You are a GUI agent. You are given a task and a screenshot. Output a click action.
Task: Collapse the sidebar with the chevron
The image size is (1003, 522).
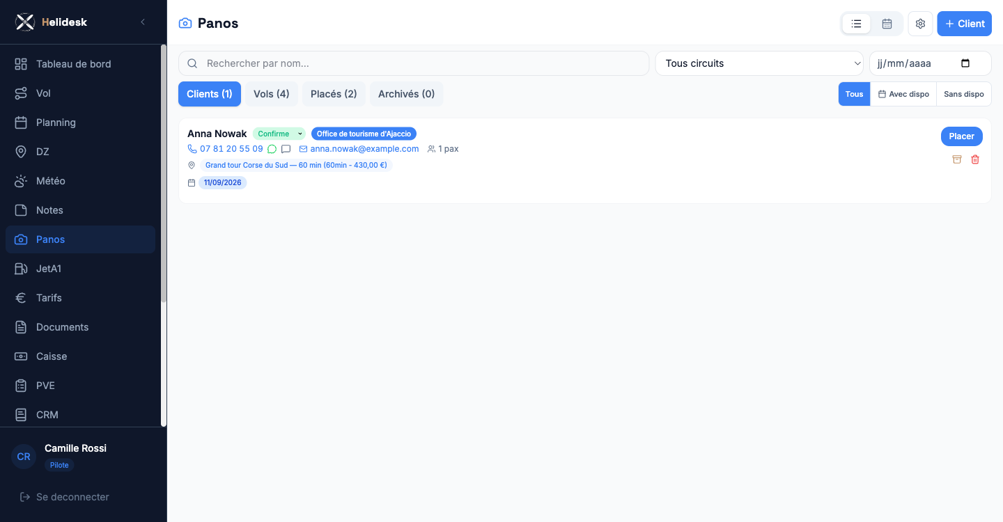(143, 22)
